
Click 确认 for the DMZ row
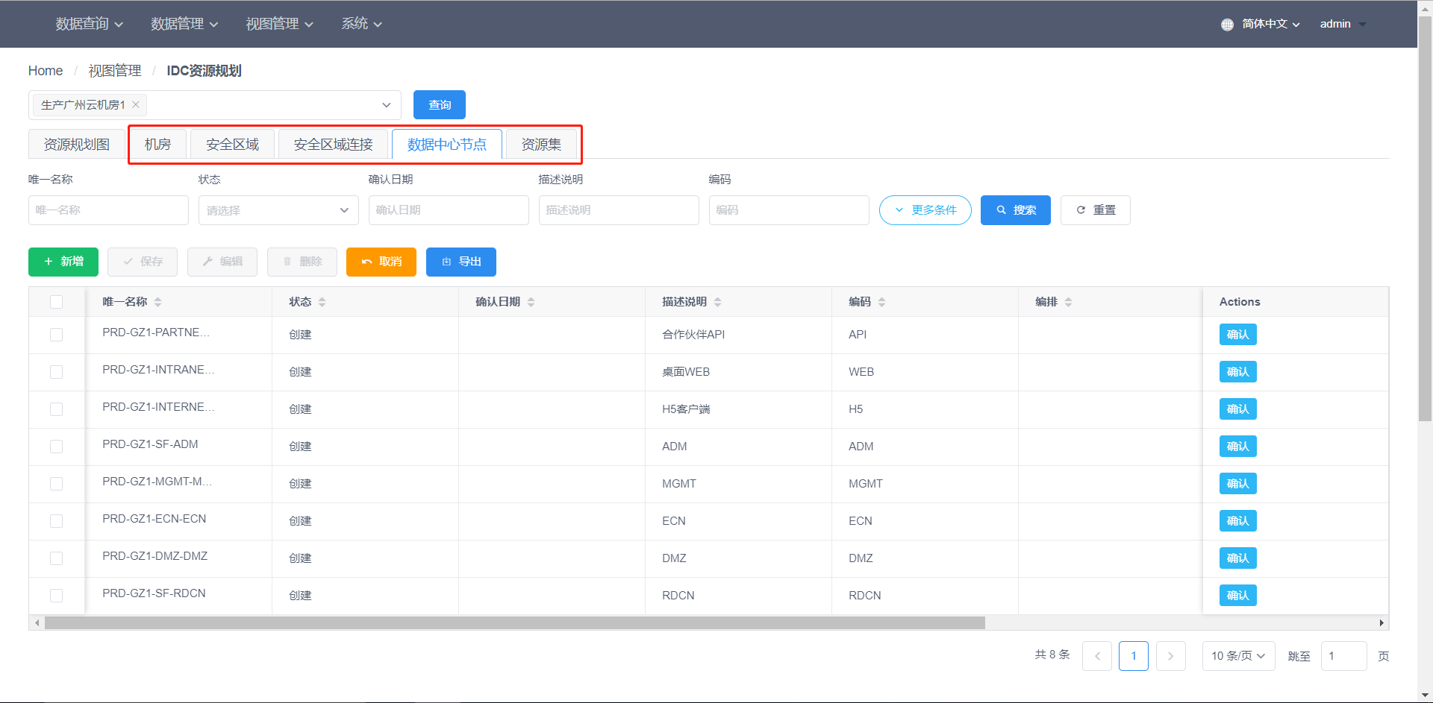[x=1237, y=558]
